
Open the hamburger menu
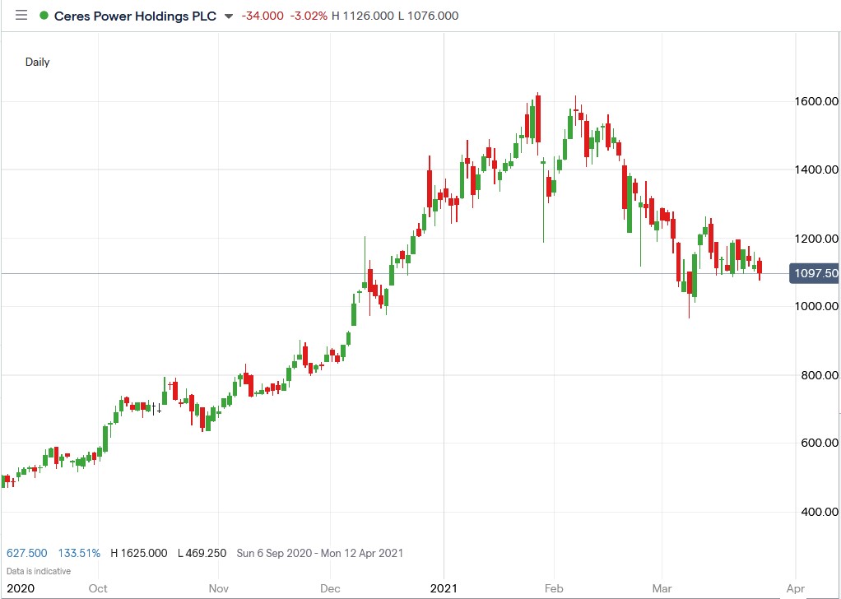click(21, 15)
